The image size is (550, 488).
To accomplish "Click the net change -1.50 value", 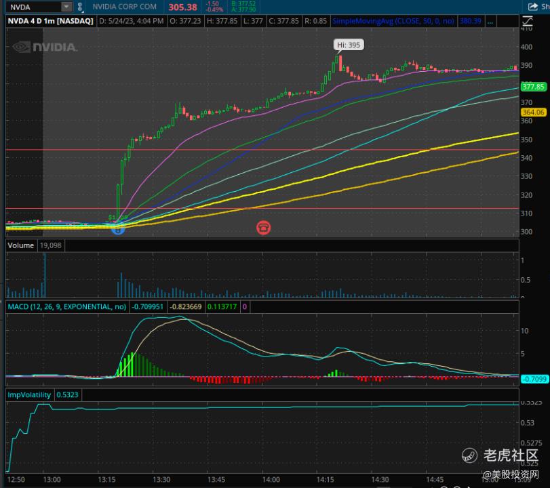I will (x=212, y=4).
